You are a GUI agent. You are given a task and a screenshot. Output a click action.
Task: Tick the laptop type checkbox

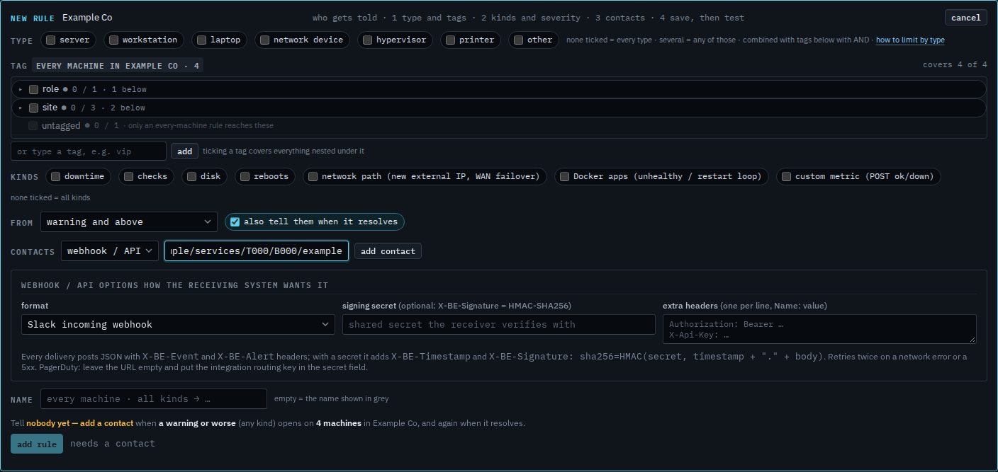(202, 40)
